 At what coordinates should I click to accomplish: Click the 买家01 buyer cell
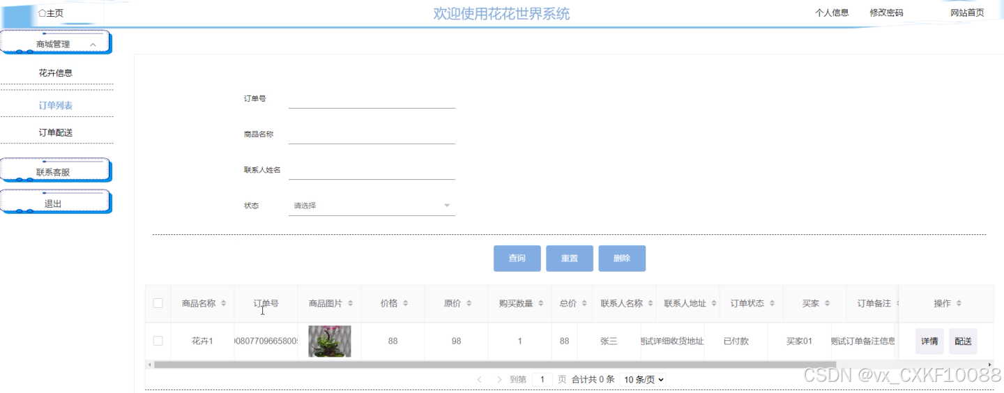point(800,341)
